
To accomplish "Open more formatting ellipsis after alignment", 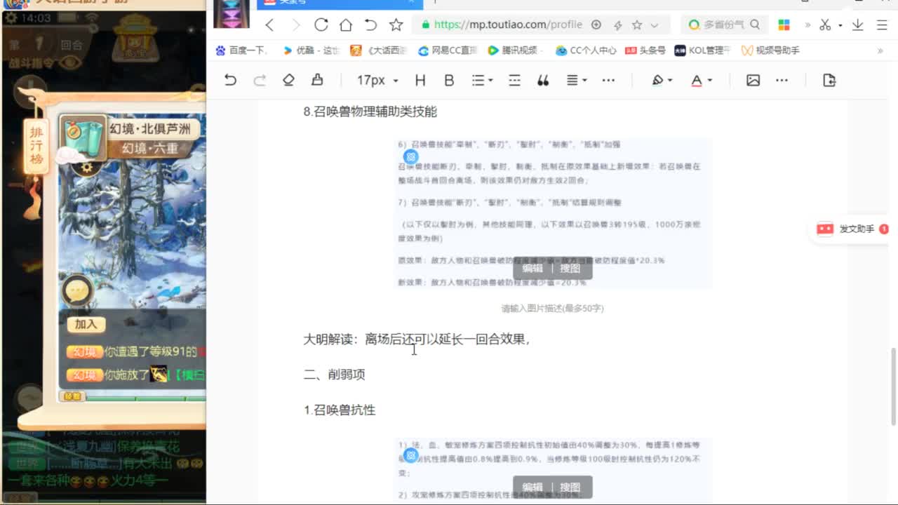I will click(x=608, y=80).
